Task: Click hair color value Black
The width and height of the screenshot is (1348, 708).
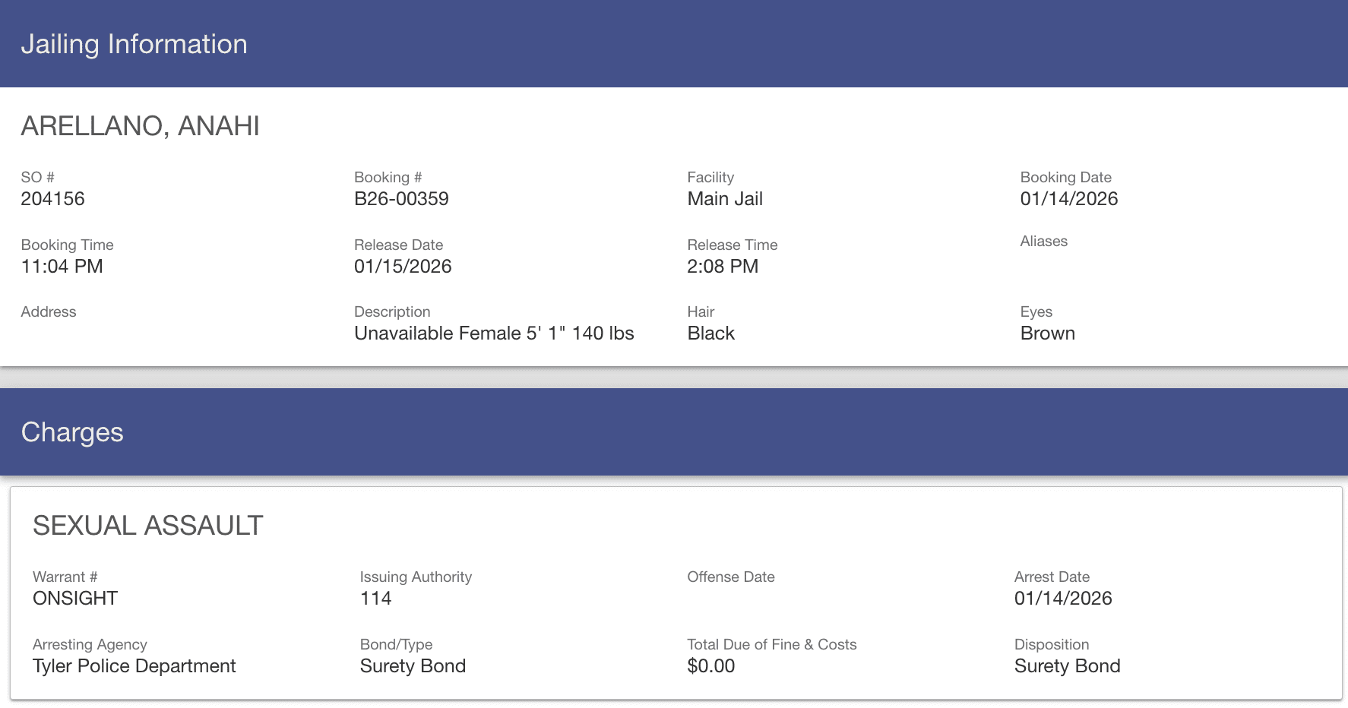Action: pos(710,333)
